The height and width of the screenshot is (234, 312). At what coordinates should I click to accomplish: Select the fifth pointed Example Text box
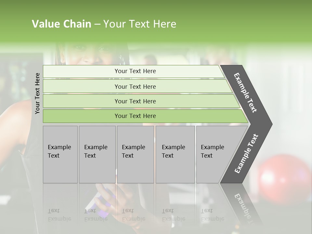tap(215, 154)
